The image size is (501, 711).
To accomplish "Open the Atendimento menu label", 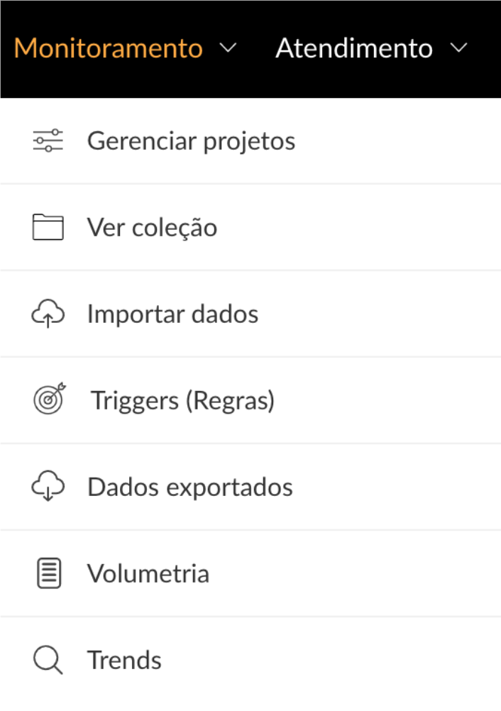I will 354,48.
